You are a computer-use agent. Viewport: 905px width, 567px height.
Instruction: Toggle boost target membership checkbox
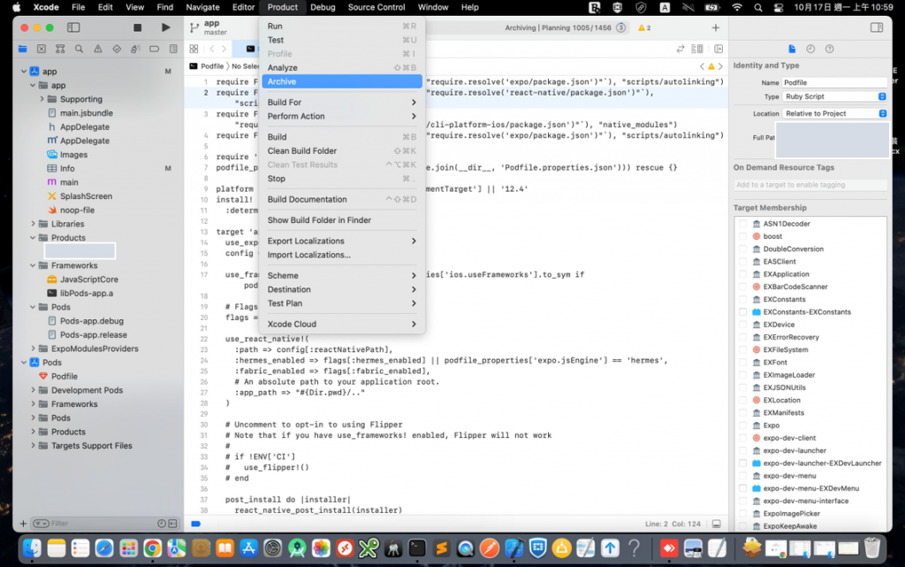point(742,236)
